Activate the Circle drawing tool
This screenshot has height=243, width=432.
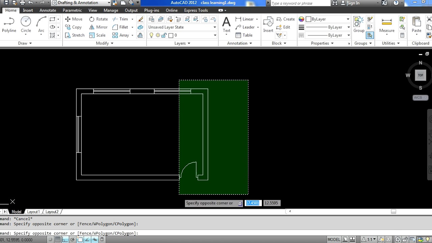tap(26, 25)
